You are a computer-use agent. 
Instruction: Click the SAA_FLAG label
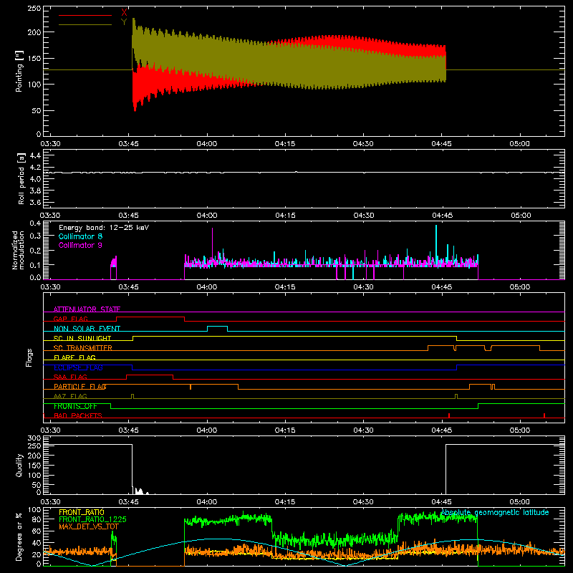pos(70,377)
